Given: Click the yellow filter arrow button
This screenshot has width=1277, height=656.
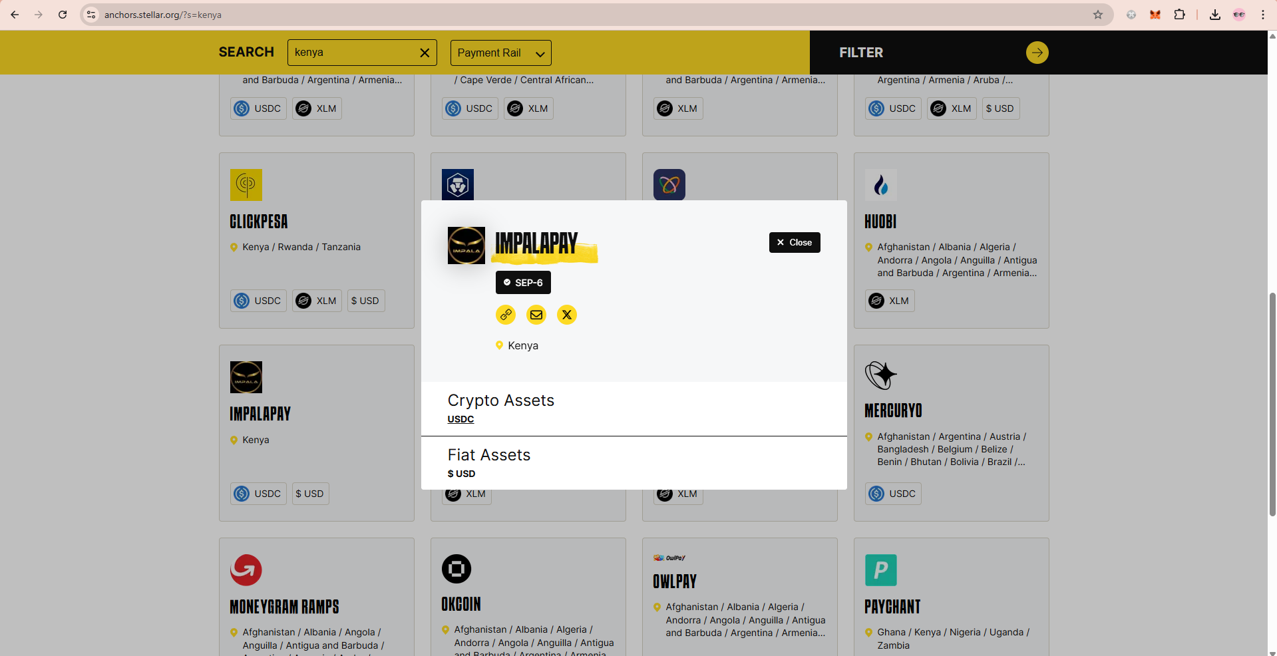Looking at the screenshot, I should pyautogui.click(x=1037, y=53).
